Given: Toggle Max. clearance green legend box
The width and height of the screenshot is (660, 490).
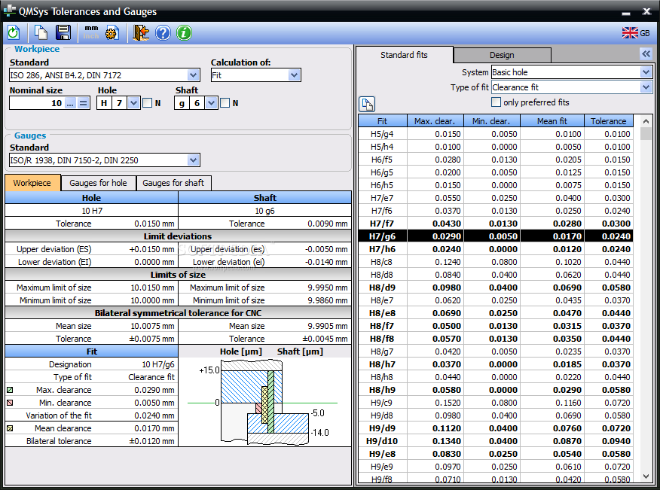Looking at the screenshot, I should click(x=10, y=390).
